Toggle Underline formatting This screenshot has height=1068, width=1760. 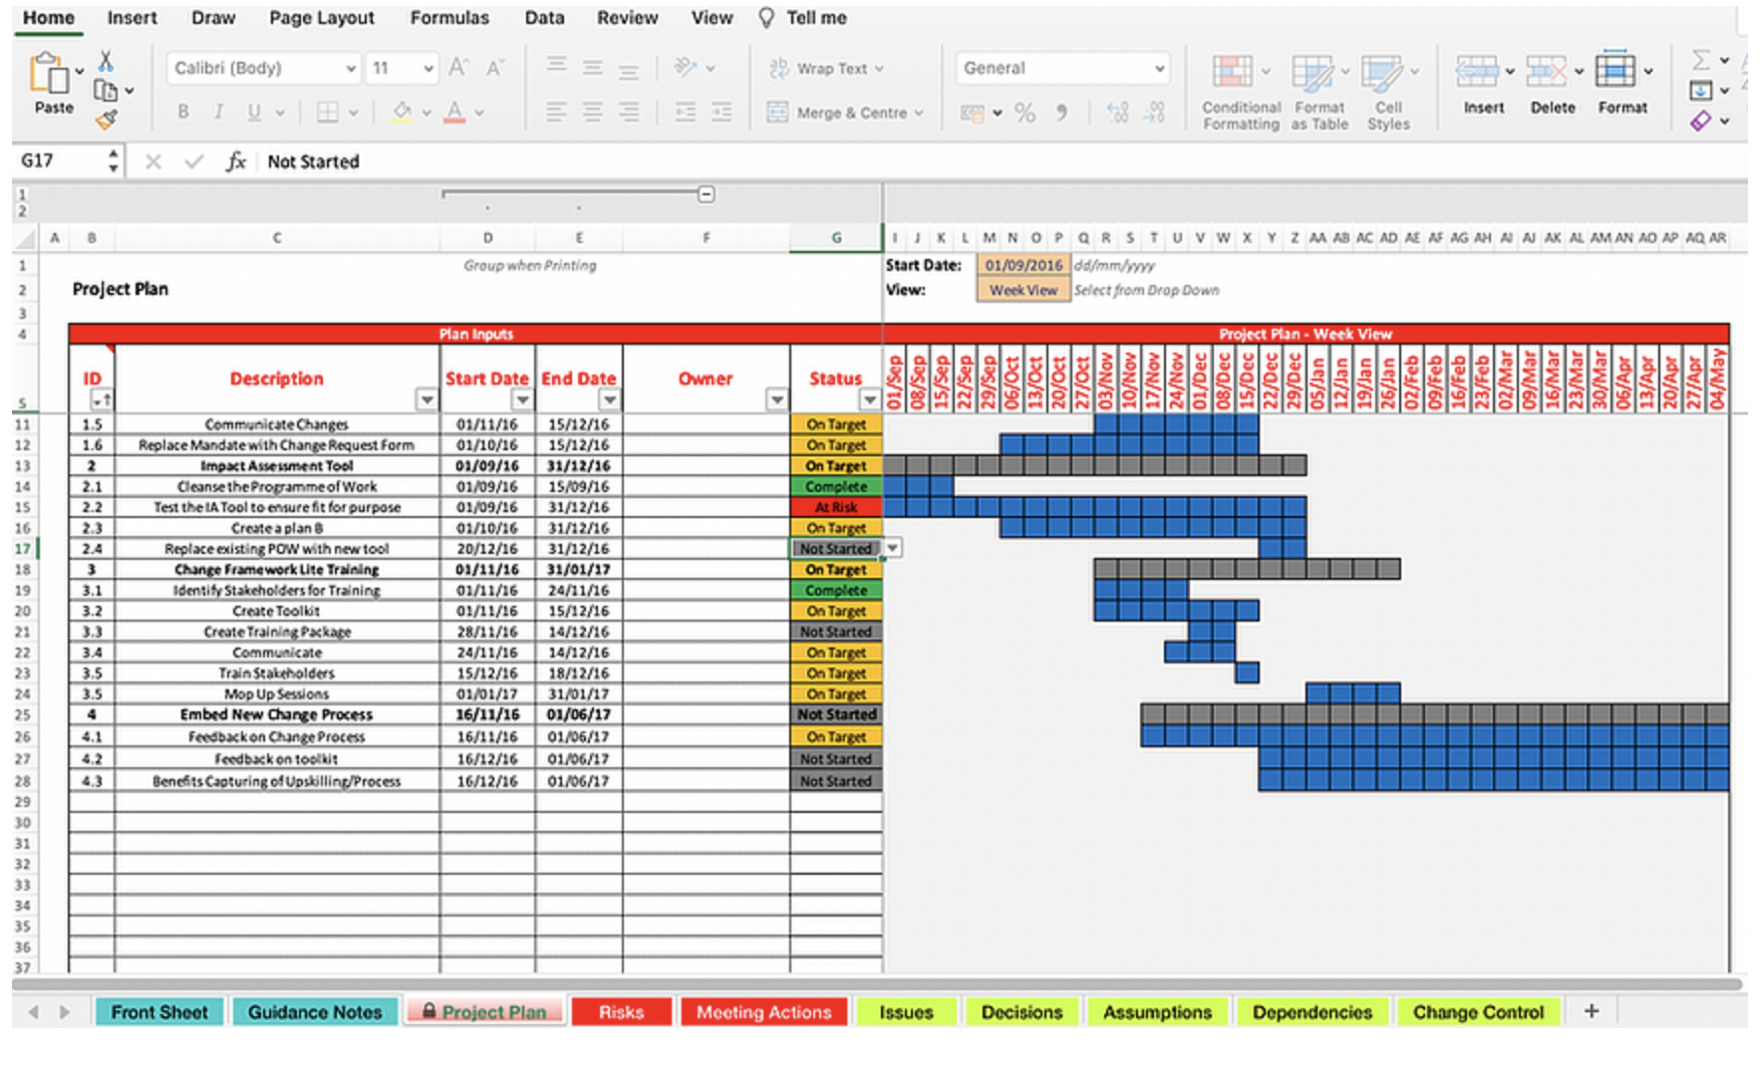255,112
